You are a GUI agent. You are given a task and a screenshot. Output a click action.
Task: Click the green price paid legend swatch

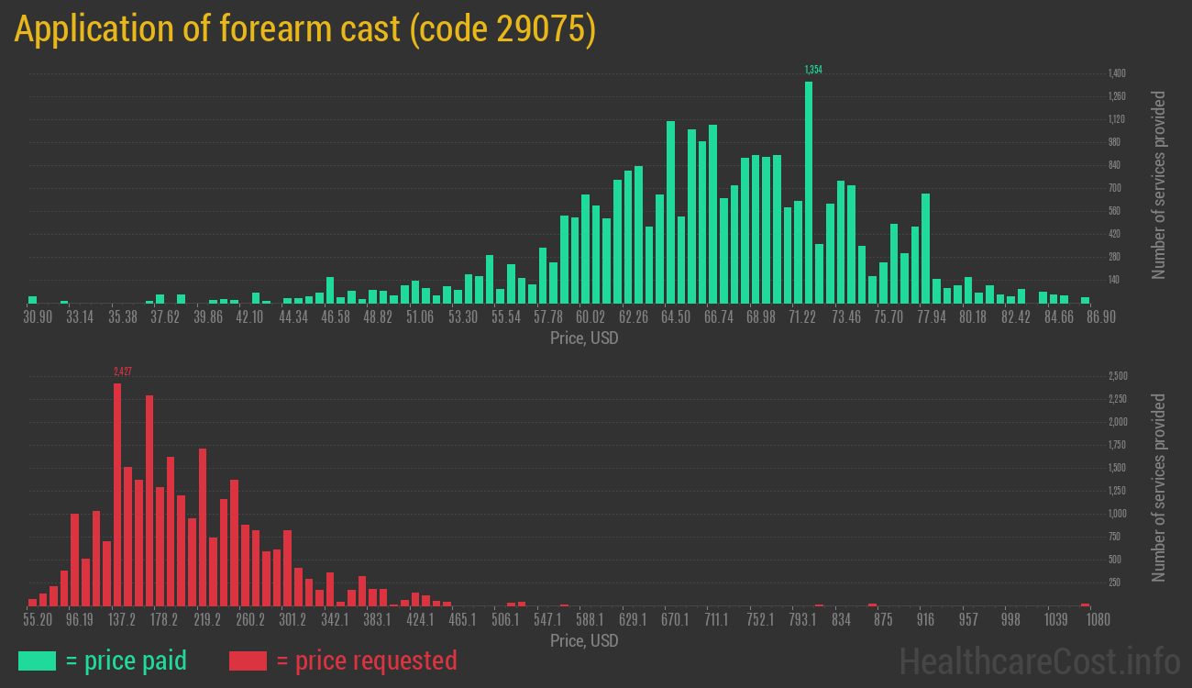coord(37,660)
